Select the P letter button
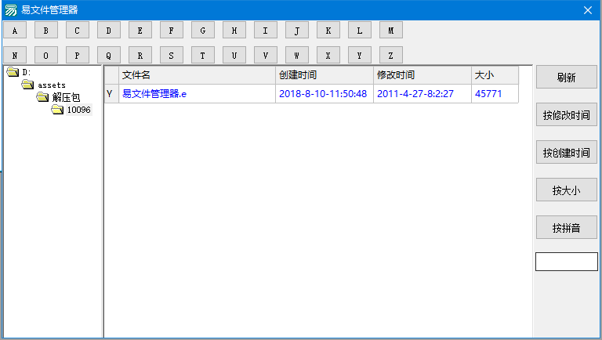The image size is (602, 340). (77, 56)
